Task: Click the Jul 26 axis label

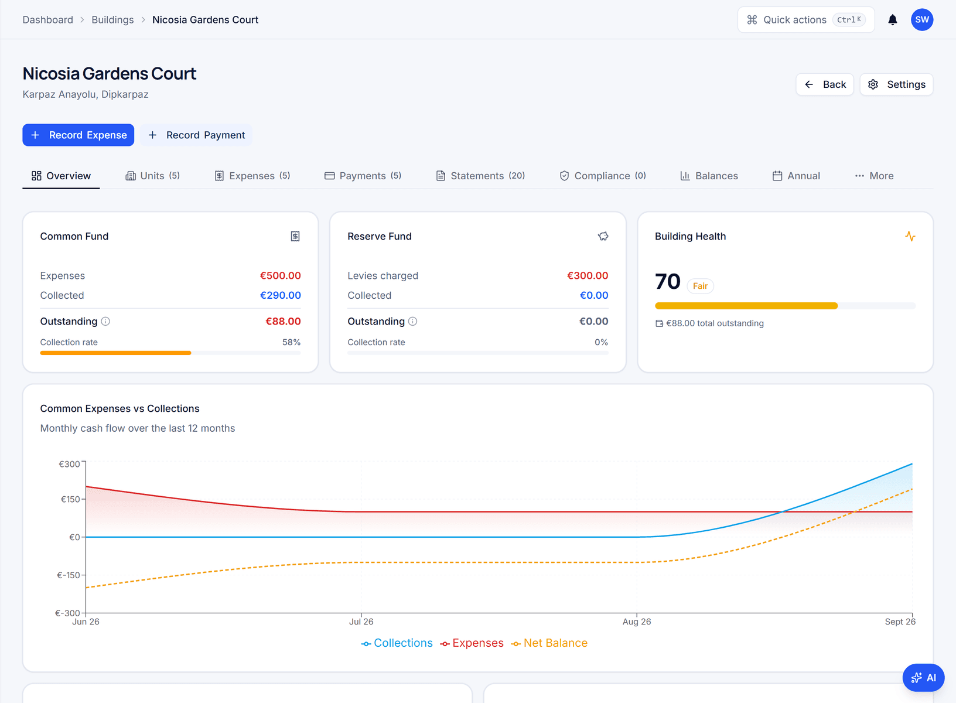Action: [x=361, y=622]
